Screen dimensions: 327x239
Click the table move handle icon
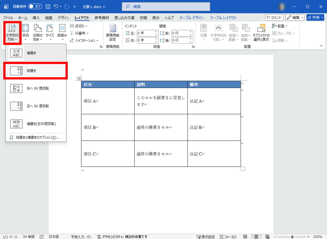pos(79,79)
